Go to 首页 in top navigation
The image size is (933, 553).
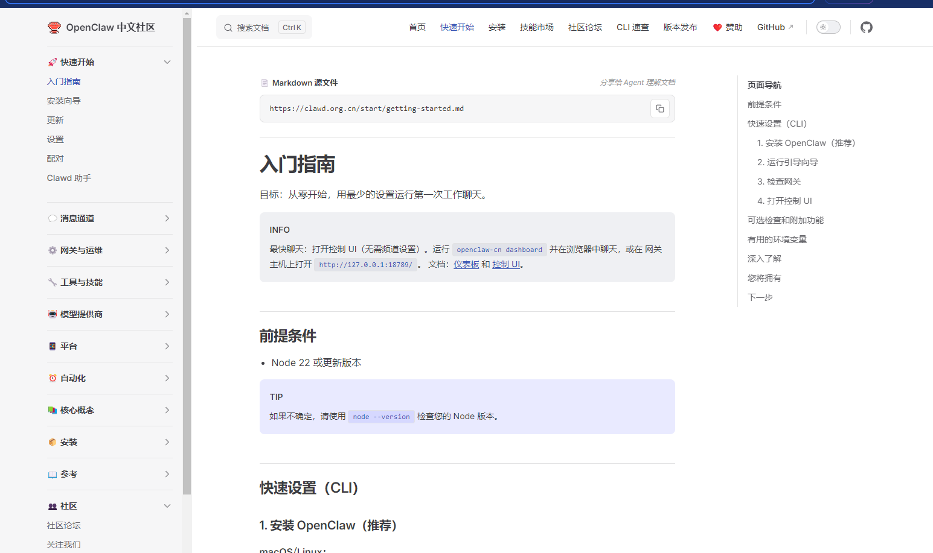[417, 27]
